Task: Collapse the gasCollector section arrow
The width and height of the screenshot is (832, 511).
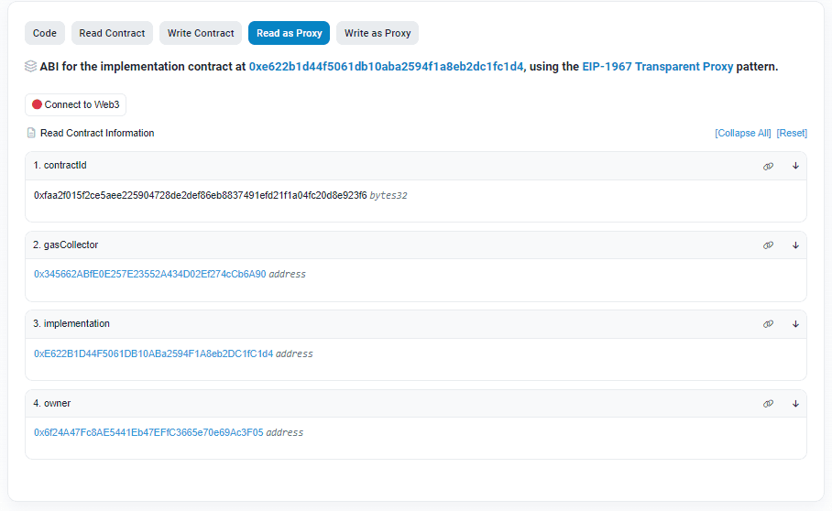Action: pos(795,245)
